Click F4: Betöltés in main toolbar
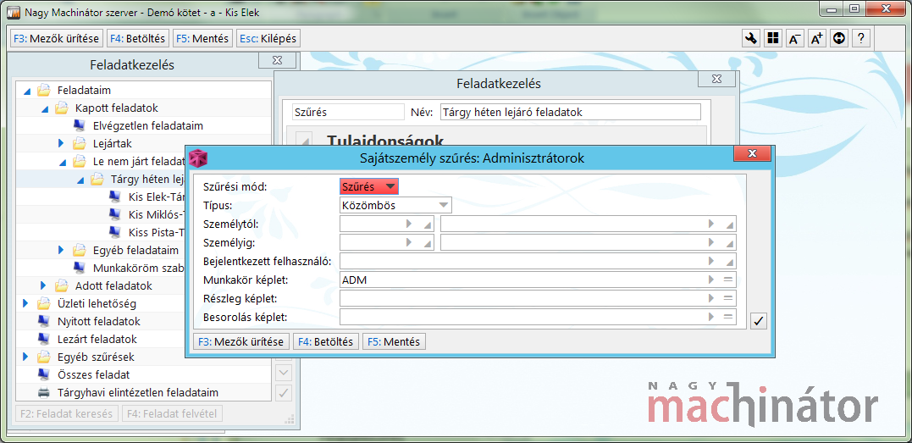 click(138, 39)
